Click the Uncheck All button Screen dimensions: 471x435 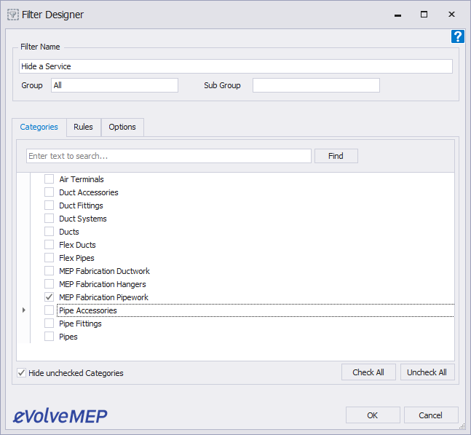click(x=427, y=372)
